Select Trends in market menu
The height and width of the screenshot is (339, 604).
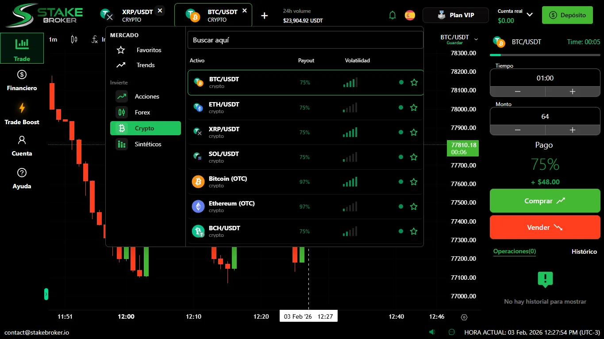coord(146,65)
